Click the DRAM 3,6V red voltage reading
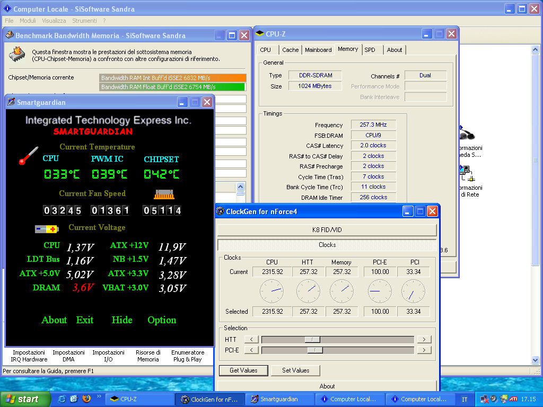543x407 pixels. (83, 288)
